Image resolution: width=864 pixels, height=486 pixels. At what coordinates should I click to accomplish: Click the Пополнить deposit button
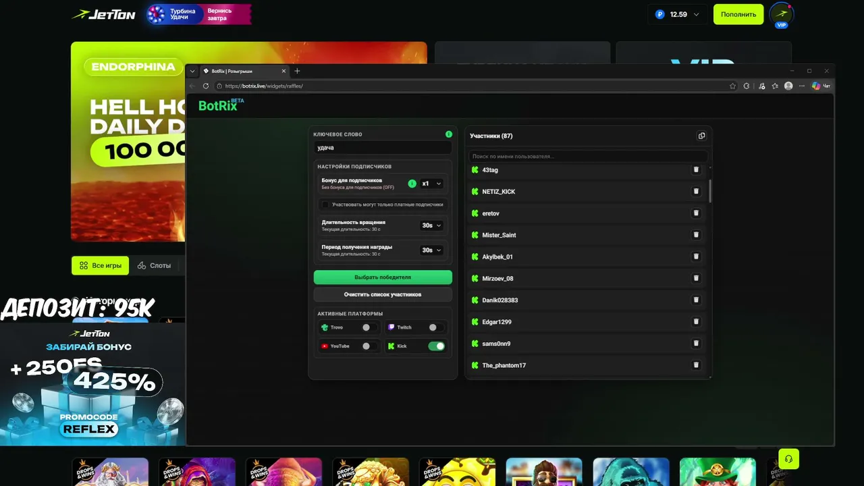[738, 14]
